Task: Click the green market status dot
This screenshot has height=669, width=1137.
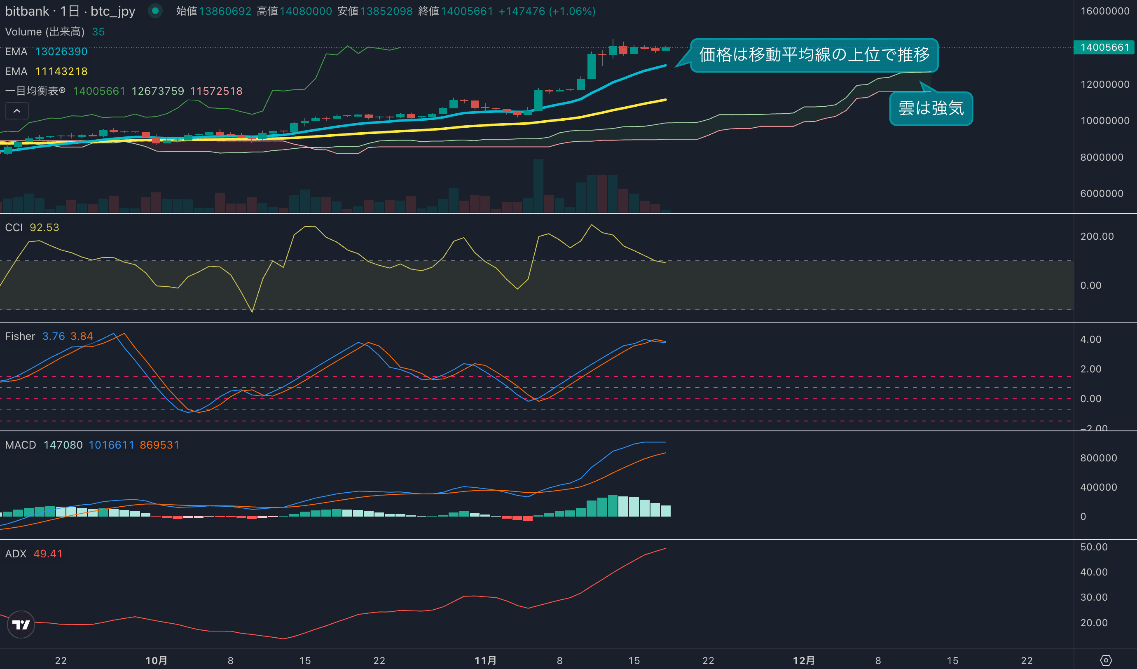Action: (155, 11)
